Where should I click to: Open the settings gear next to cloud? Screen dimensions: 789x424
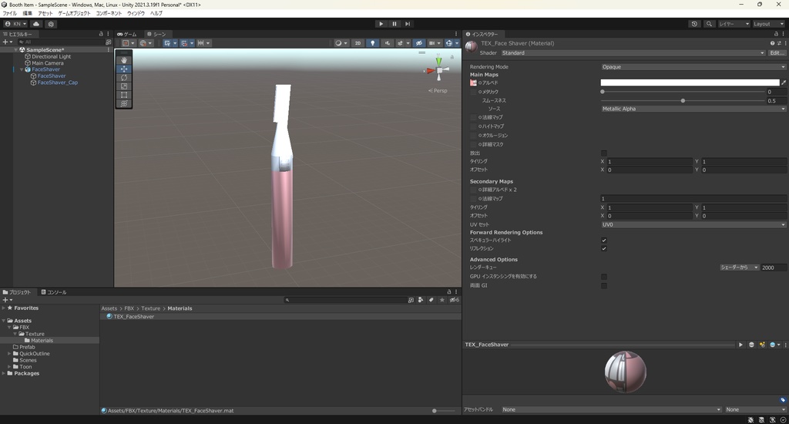point(51,24)
